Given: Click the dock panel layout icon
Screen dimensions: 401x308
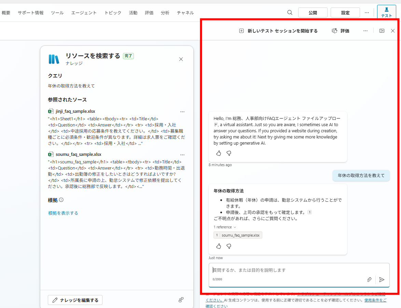Looking at the screenshot, I should (382, 31).
